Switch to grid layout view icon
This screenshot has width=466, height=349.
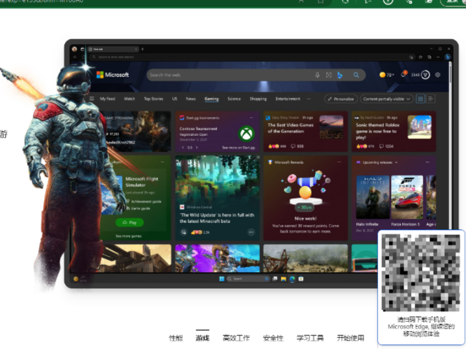point(420,99)
